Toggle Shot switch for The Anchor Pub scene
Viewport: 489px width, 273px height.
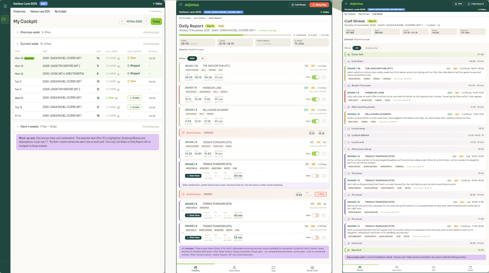pos(316,77)
